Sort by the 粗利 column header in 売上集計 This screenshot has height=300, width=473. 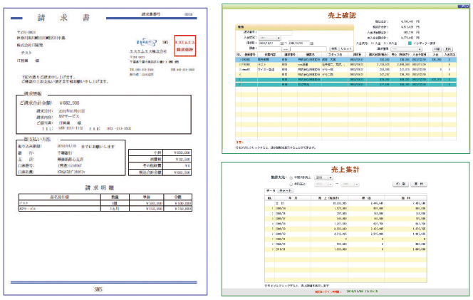pyautogui.click(x=405, y=198)
